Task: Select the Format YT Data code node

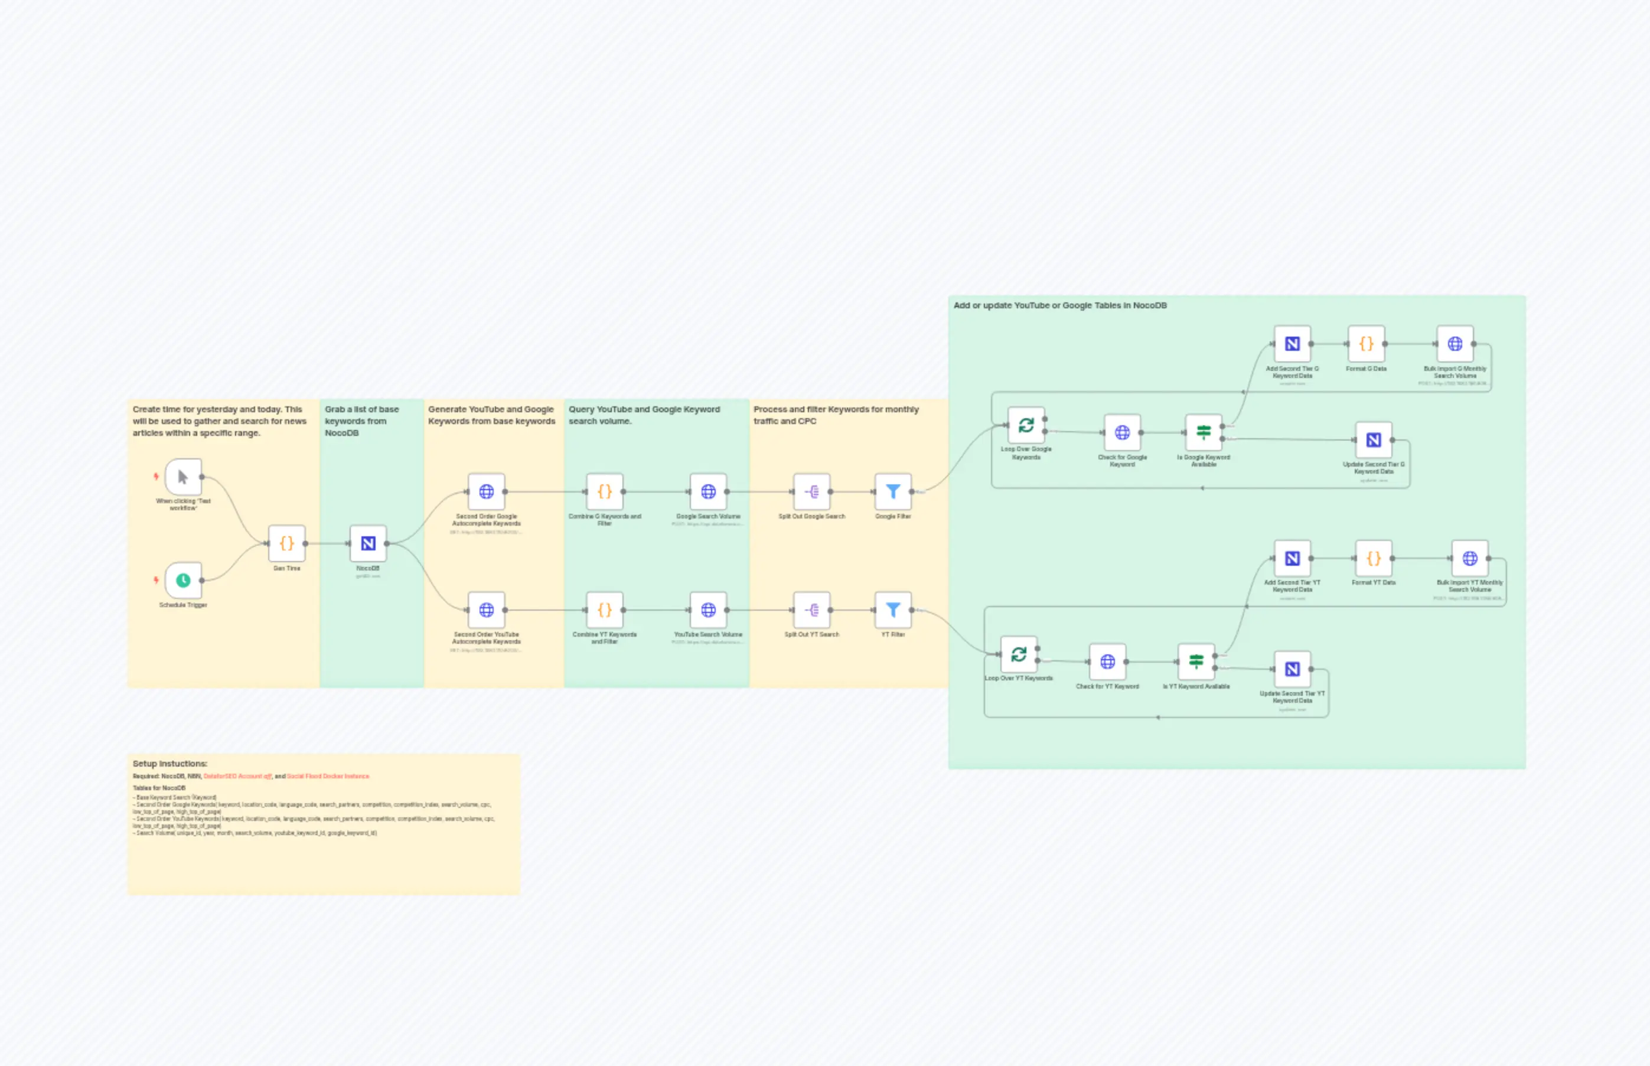Action: click(1374, 558)
